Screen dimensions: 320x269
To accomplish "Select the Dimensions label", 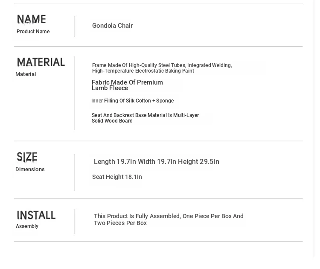I will pos(30,170).
